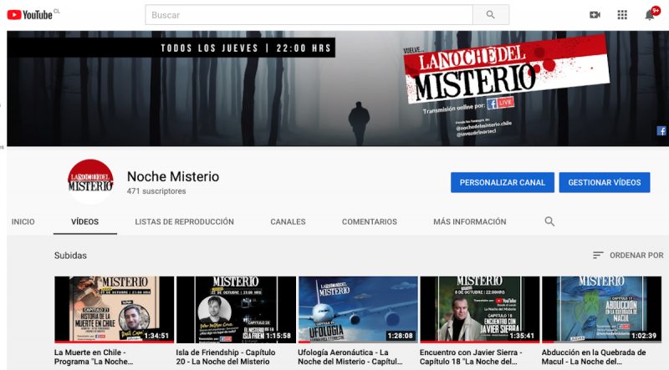Click the Personalizar canal button
Screen dimensions: 669x370
click(503, 182)
